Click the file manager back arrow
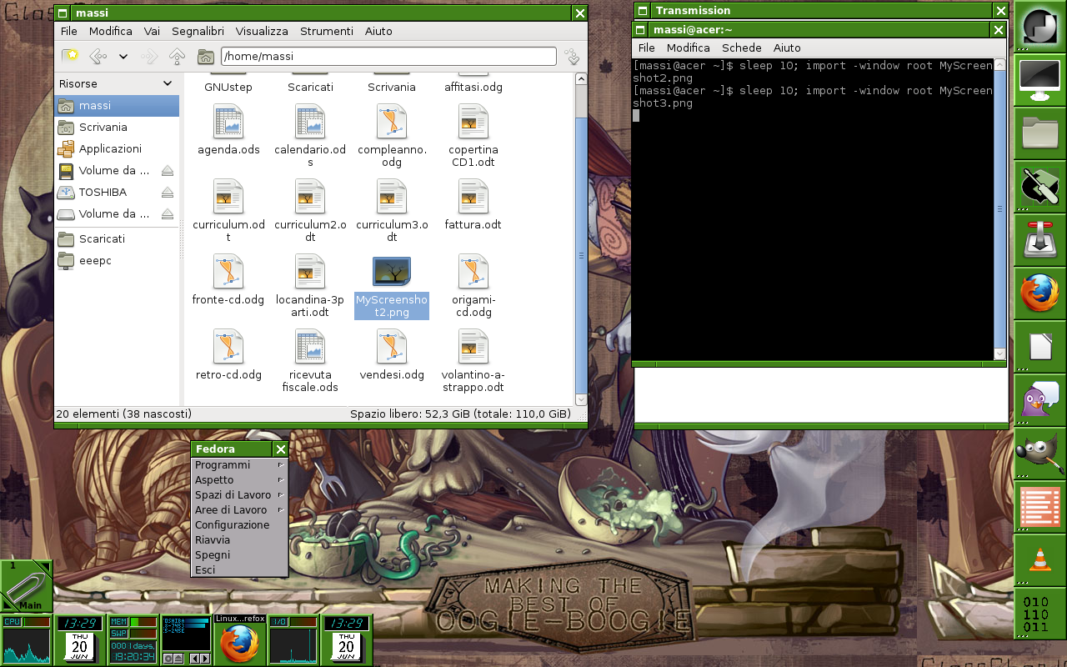Screen dimensions: 1067x667 98,57
